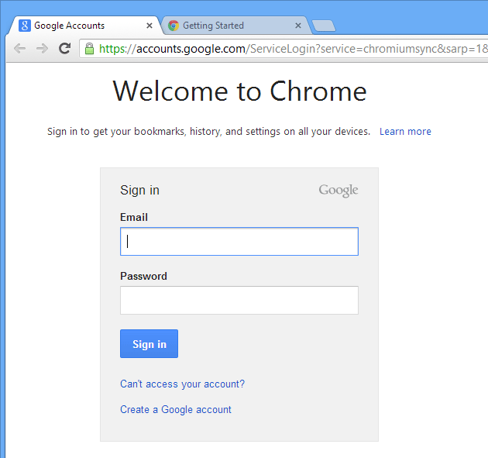
Task: Click the green padlock security icon
Action: tap(89, 49)
